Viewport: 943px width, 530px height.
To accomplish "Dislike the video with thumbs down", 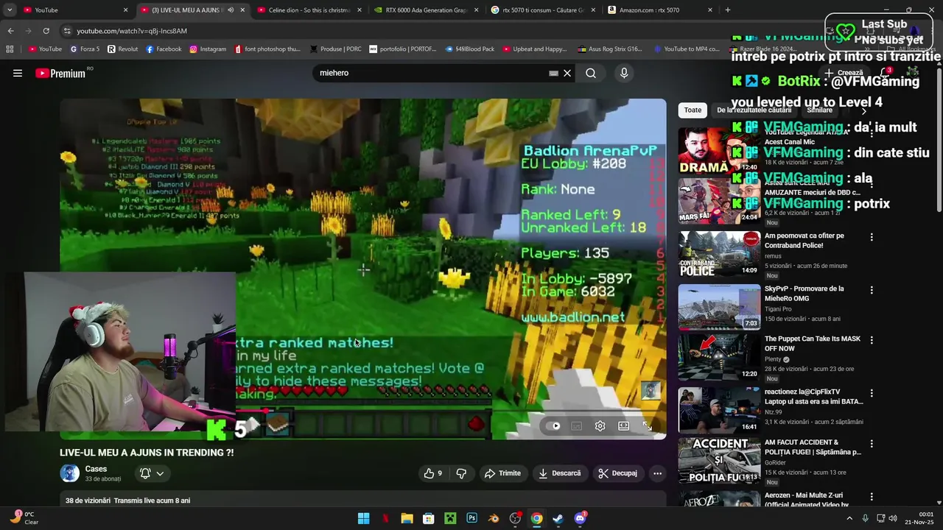I will click(462, 473).
